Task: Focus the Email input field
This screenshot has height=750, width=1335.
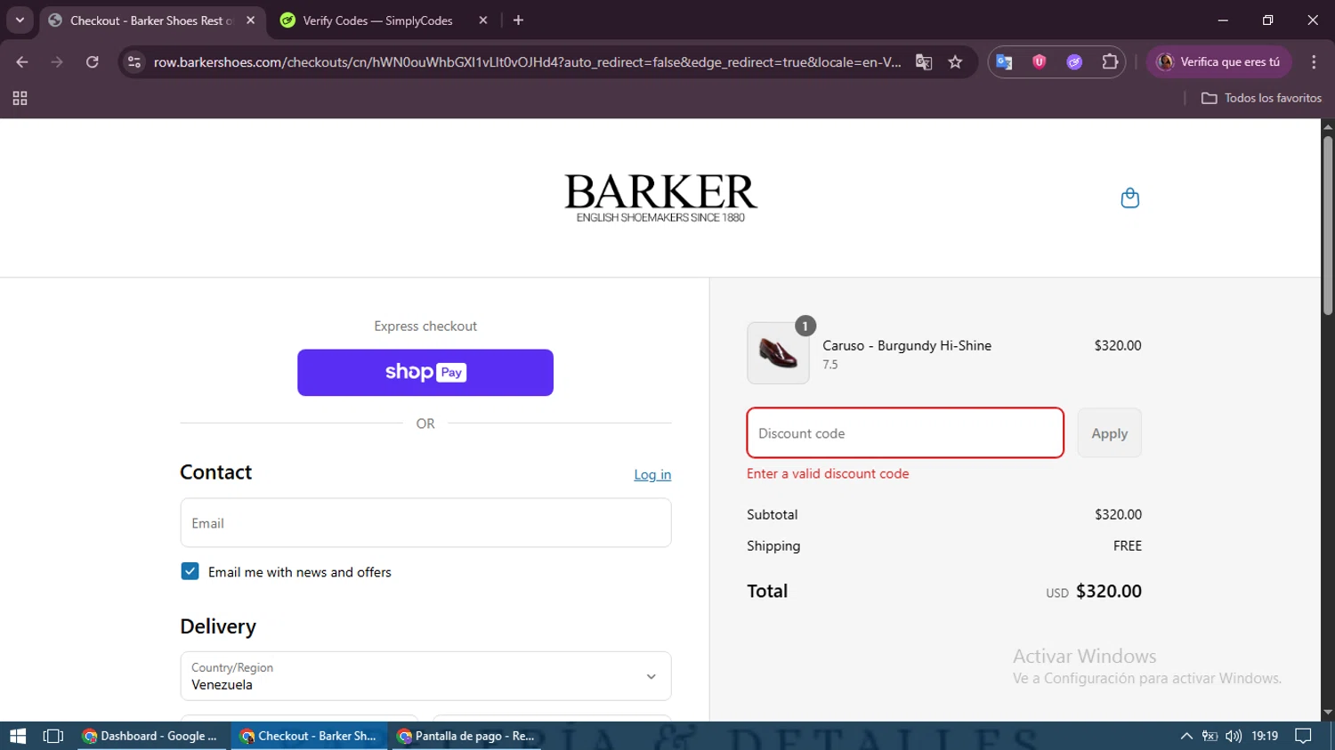Action: (425, 523)
